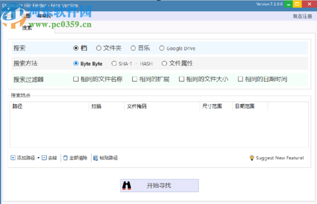317x204 pixels.
Task: Click the binoculars icon on start button
Action: click(127, 186)
